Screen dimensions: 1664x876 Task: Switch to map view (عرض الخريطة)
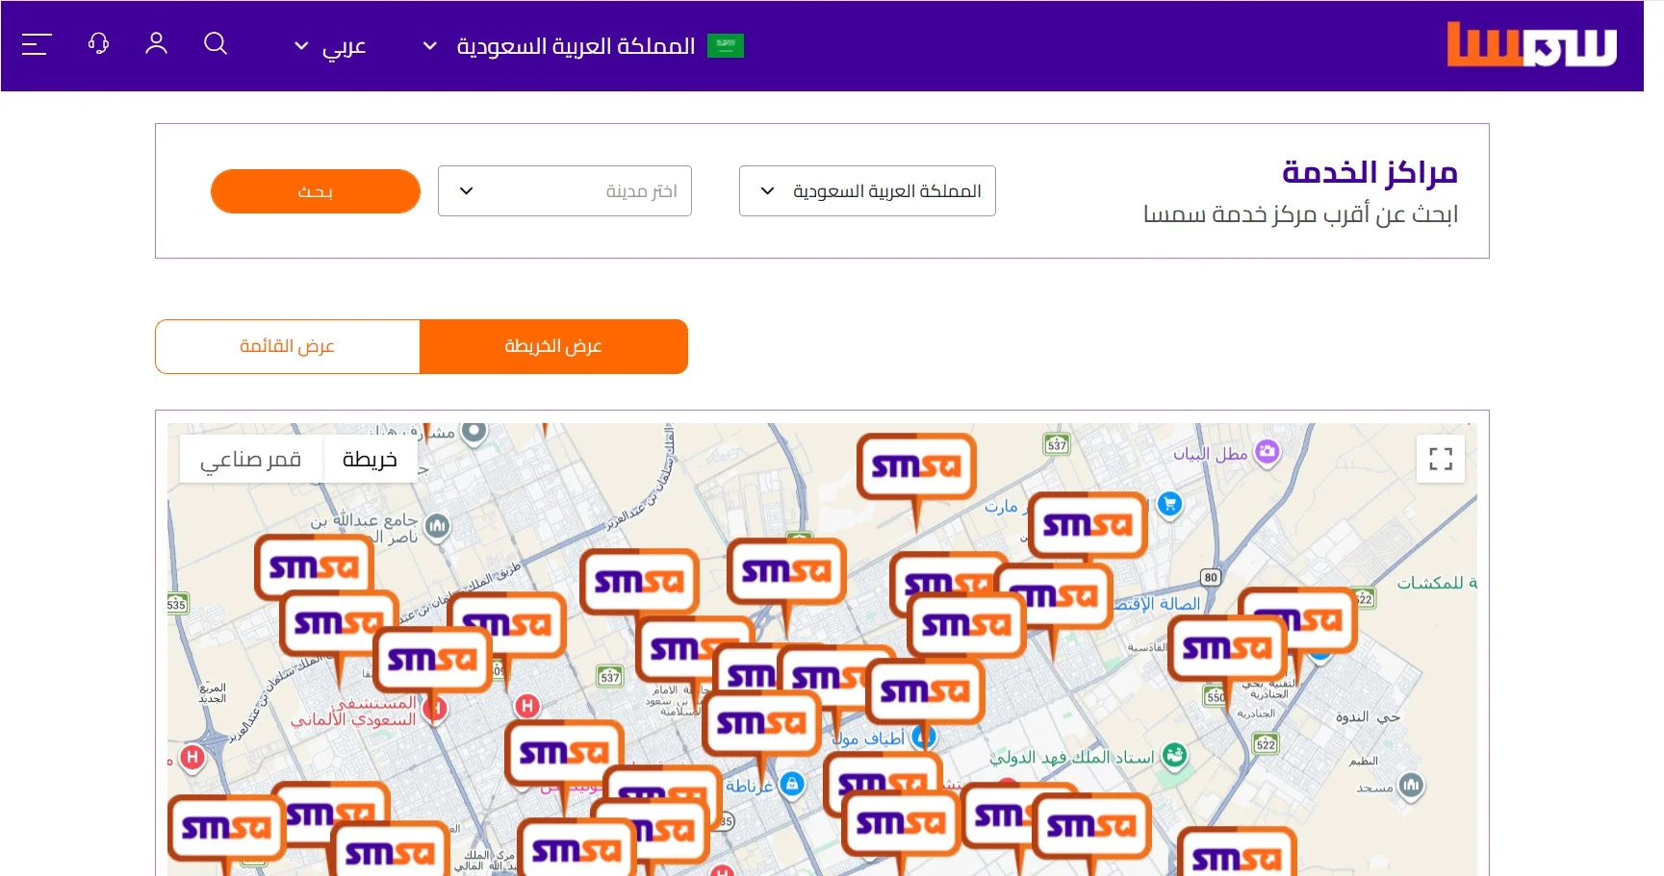click(x=553, y=346)
